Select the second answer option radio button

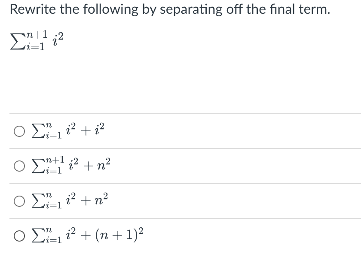point(19,166)
